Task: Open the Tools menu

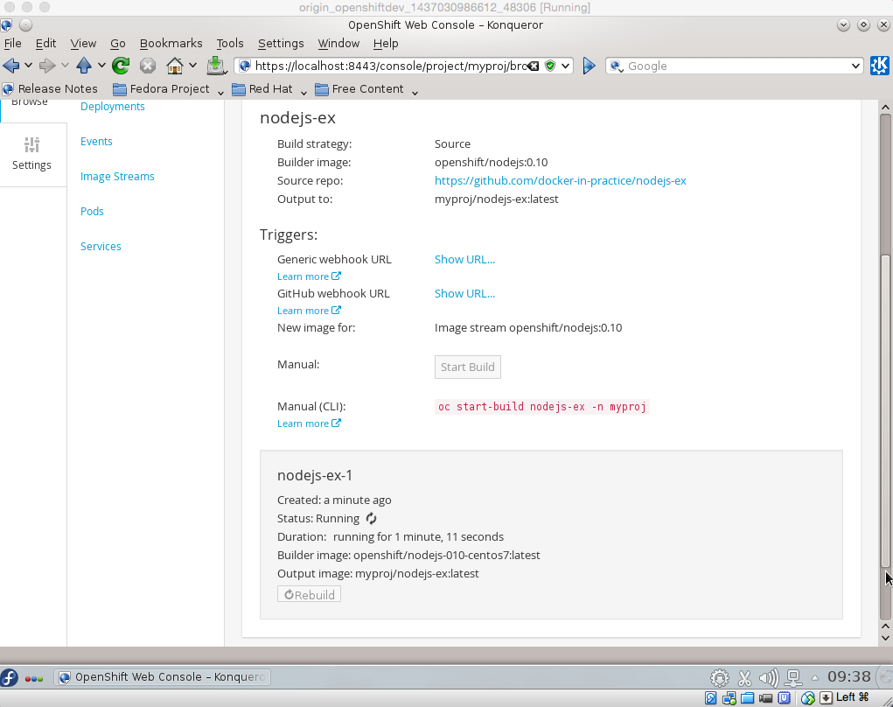Action: [x=230, y=43]
